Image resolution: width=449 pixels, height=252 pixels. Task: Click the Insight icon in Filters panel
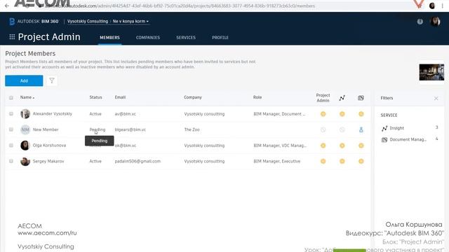coord(384,128)
